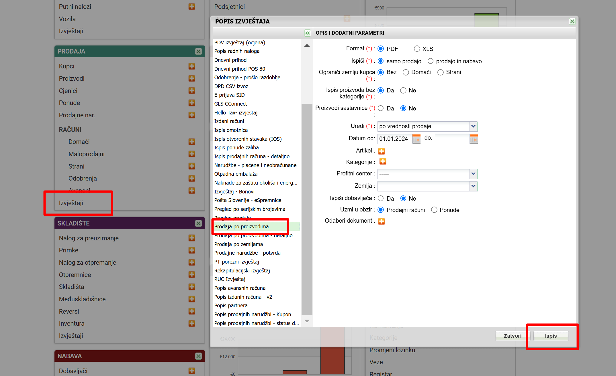
Task: Select 'Izdani računi' report from the list
Action: coord(229,121)
